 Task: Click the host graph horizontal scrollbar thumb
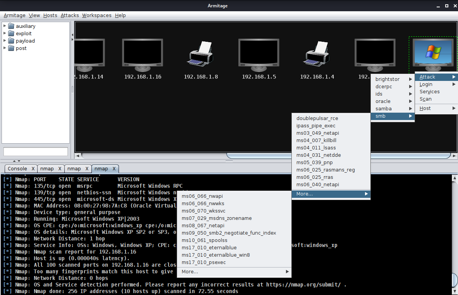pos(339,156)
